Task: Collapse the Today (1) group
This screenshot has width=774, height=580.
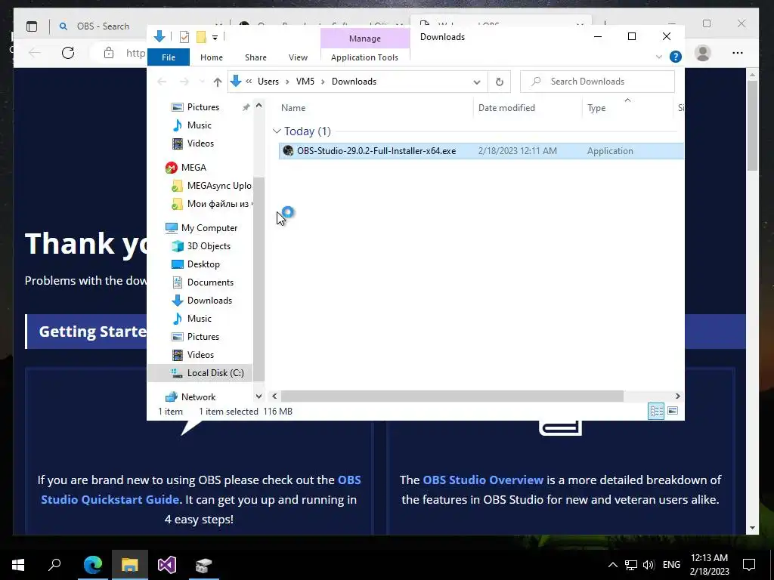Action: click(x=277, y=131)
